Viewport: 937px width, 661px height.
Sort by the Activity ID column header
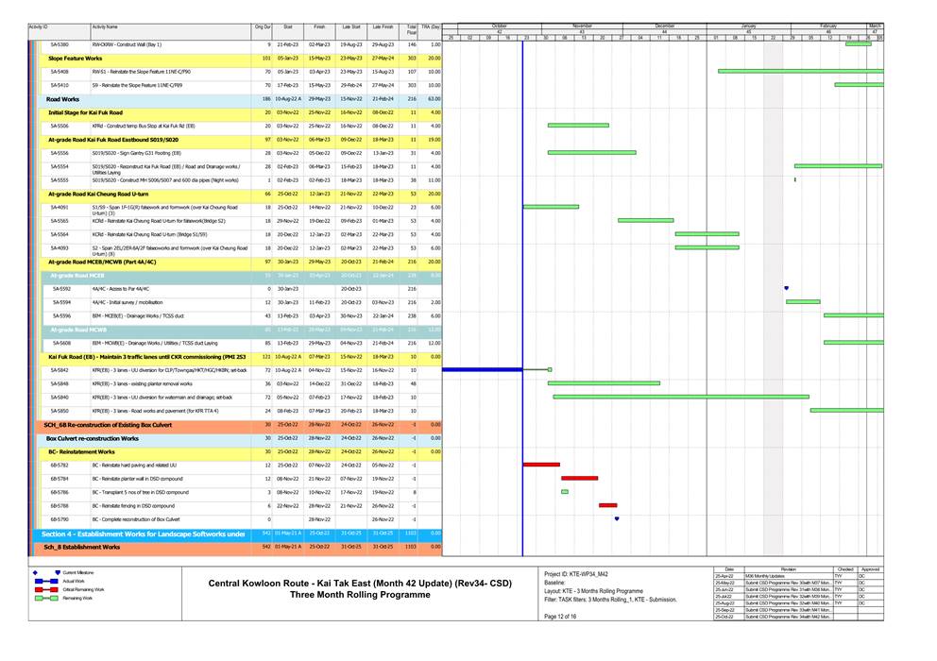point(39,28)
